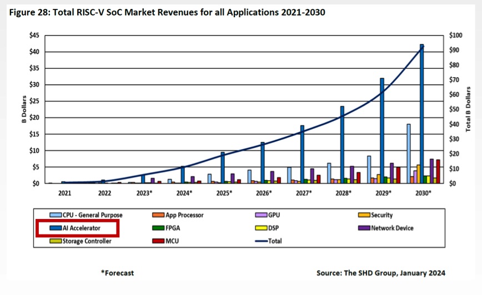Click the highlighted AI Accelerator legend entry
The height and width of the screenshot is (295, 482).
pos(77,228)
